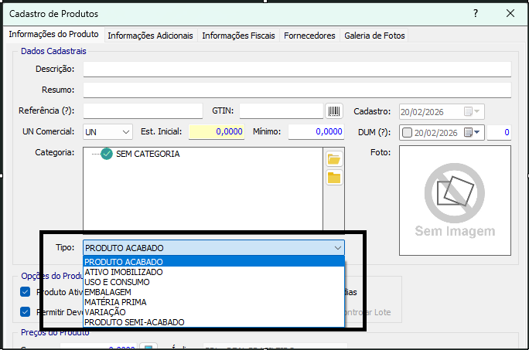Open the Informações Fiscais tab

click(x=238, y=36)
